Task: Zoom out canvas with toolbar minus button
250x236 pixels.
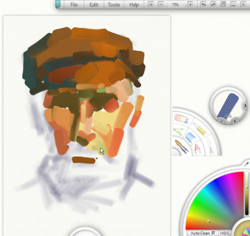Action: [x=160, y=4]
